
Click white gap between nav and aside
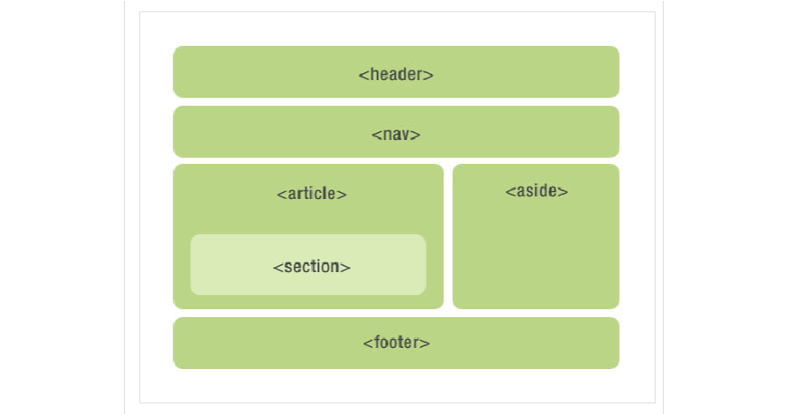tap(536, 160)
